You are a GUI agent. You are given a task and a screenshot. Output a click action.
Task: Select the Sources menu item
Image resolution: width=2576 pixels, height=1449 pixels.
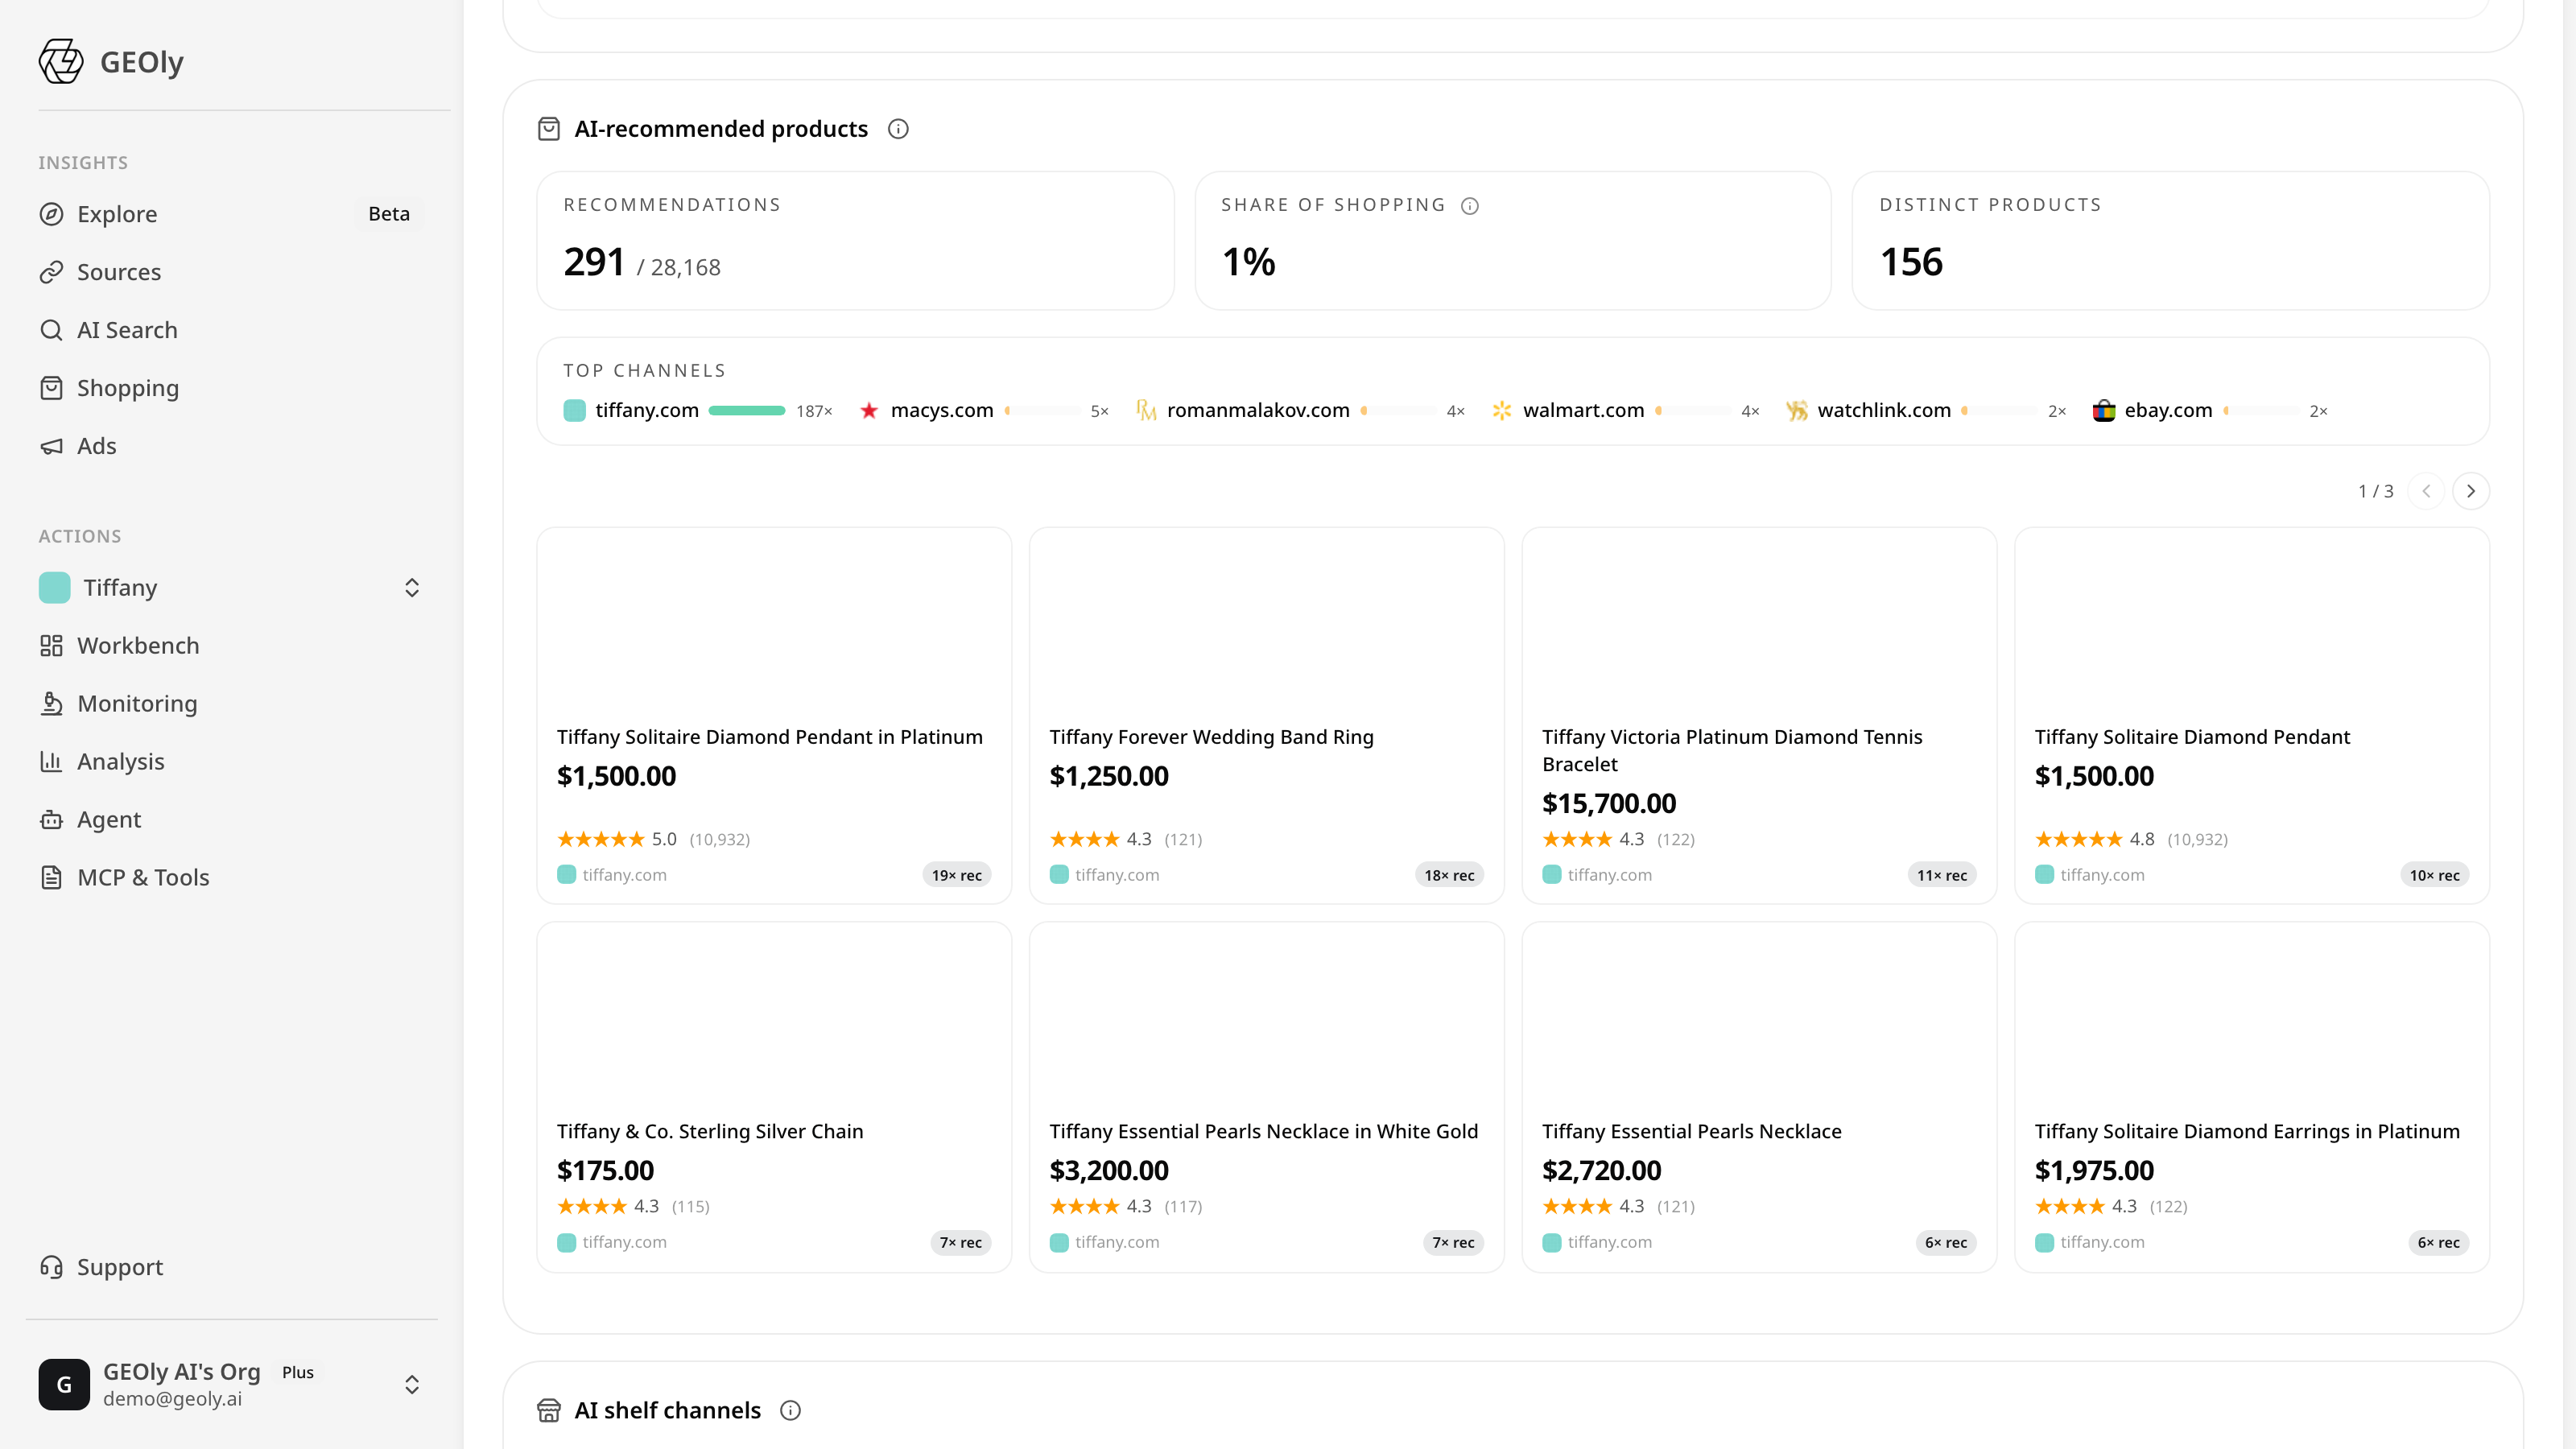(232, 272)
